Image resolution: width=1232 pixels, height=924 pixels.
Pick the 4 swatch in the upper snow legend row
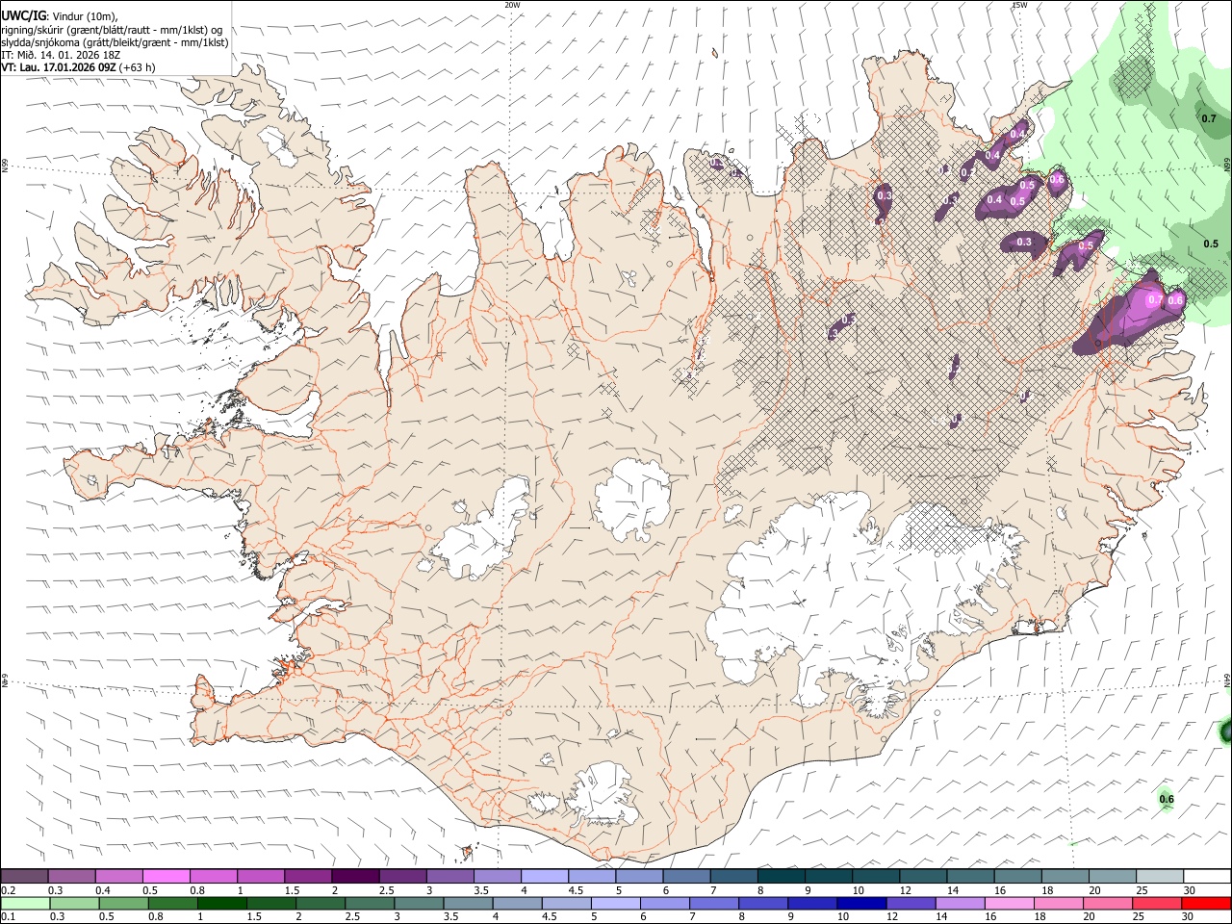545,876
